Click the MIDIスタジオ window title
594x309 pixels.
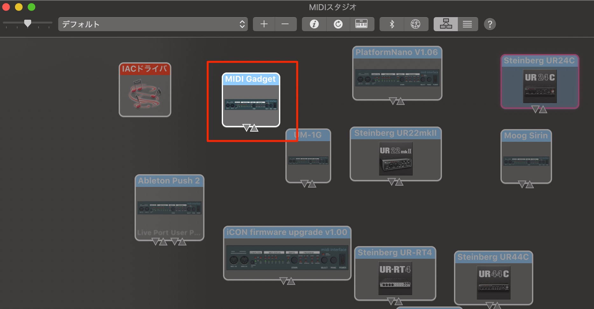tap(332, 7)
